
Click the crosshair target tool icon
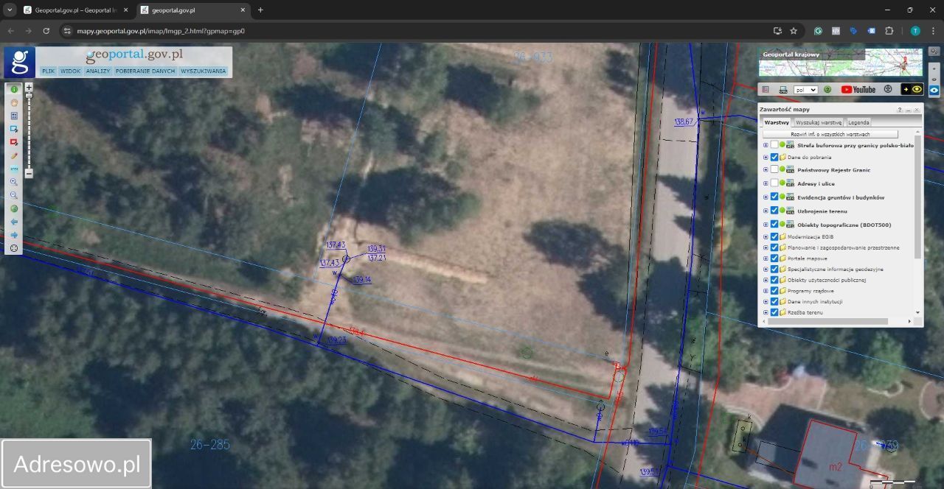click(x=14, y=248)
